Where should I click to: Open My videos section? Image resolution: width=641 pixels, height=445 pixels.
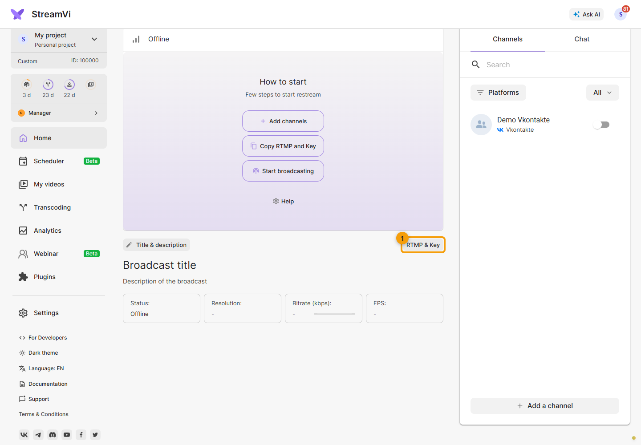[59, 184]
